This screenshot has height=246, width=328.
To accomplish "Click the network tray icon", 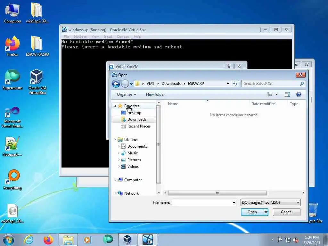I will click(x=288, y=240).
